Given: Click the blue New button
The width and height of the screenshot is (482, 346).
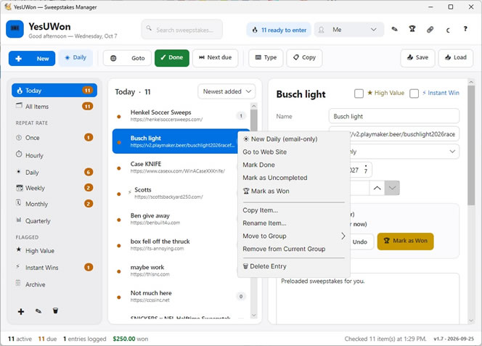Looking at the screenshot, I should pos(32,58).
